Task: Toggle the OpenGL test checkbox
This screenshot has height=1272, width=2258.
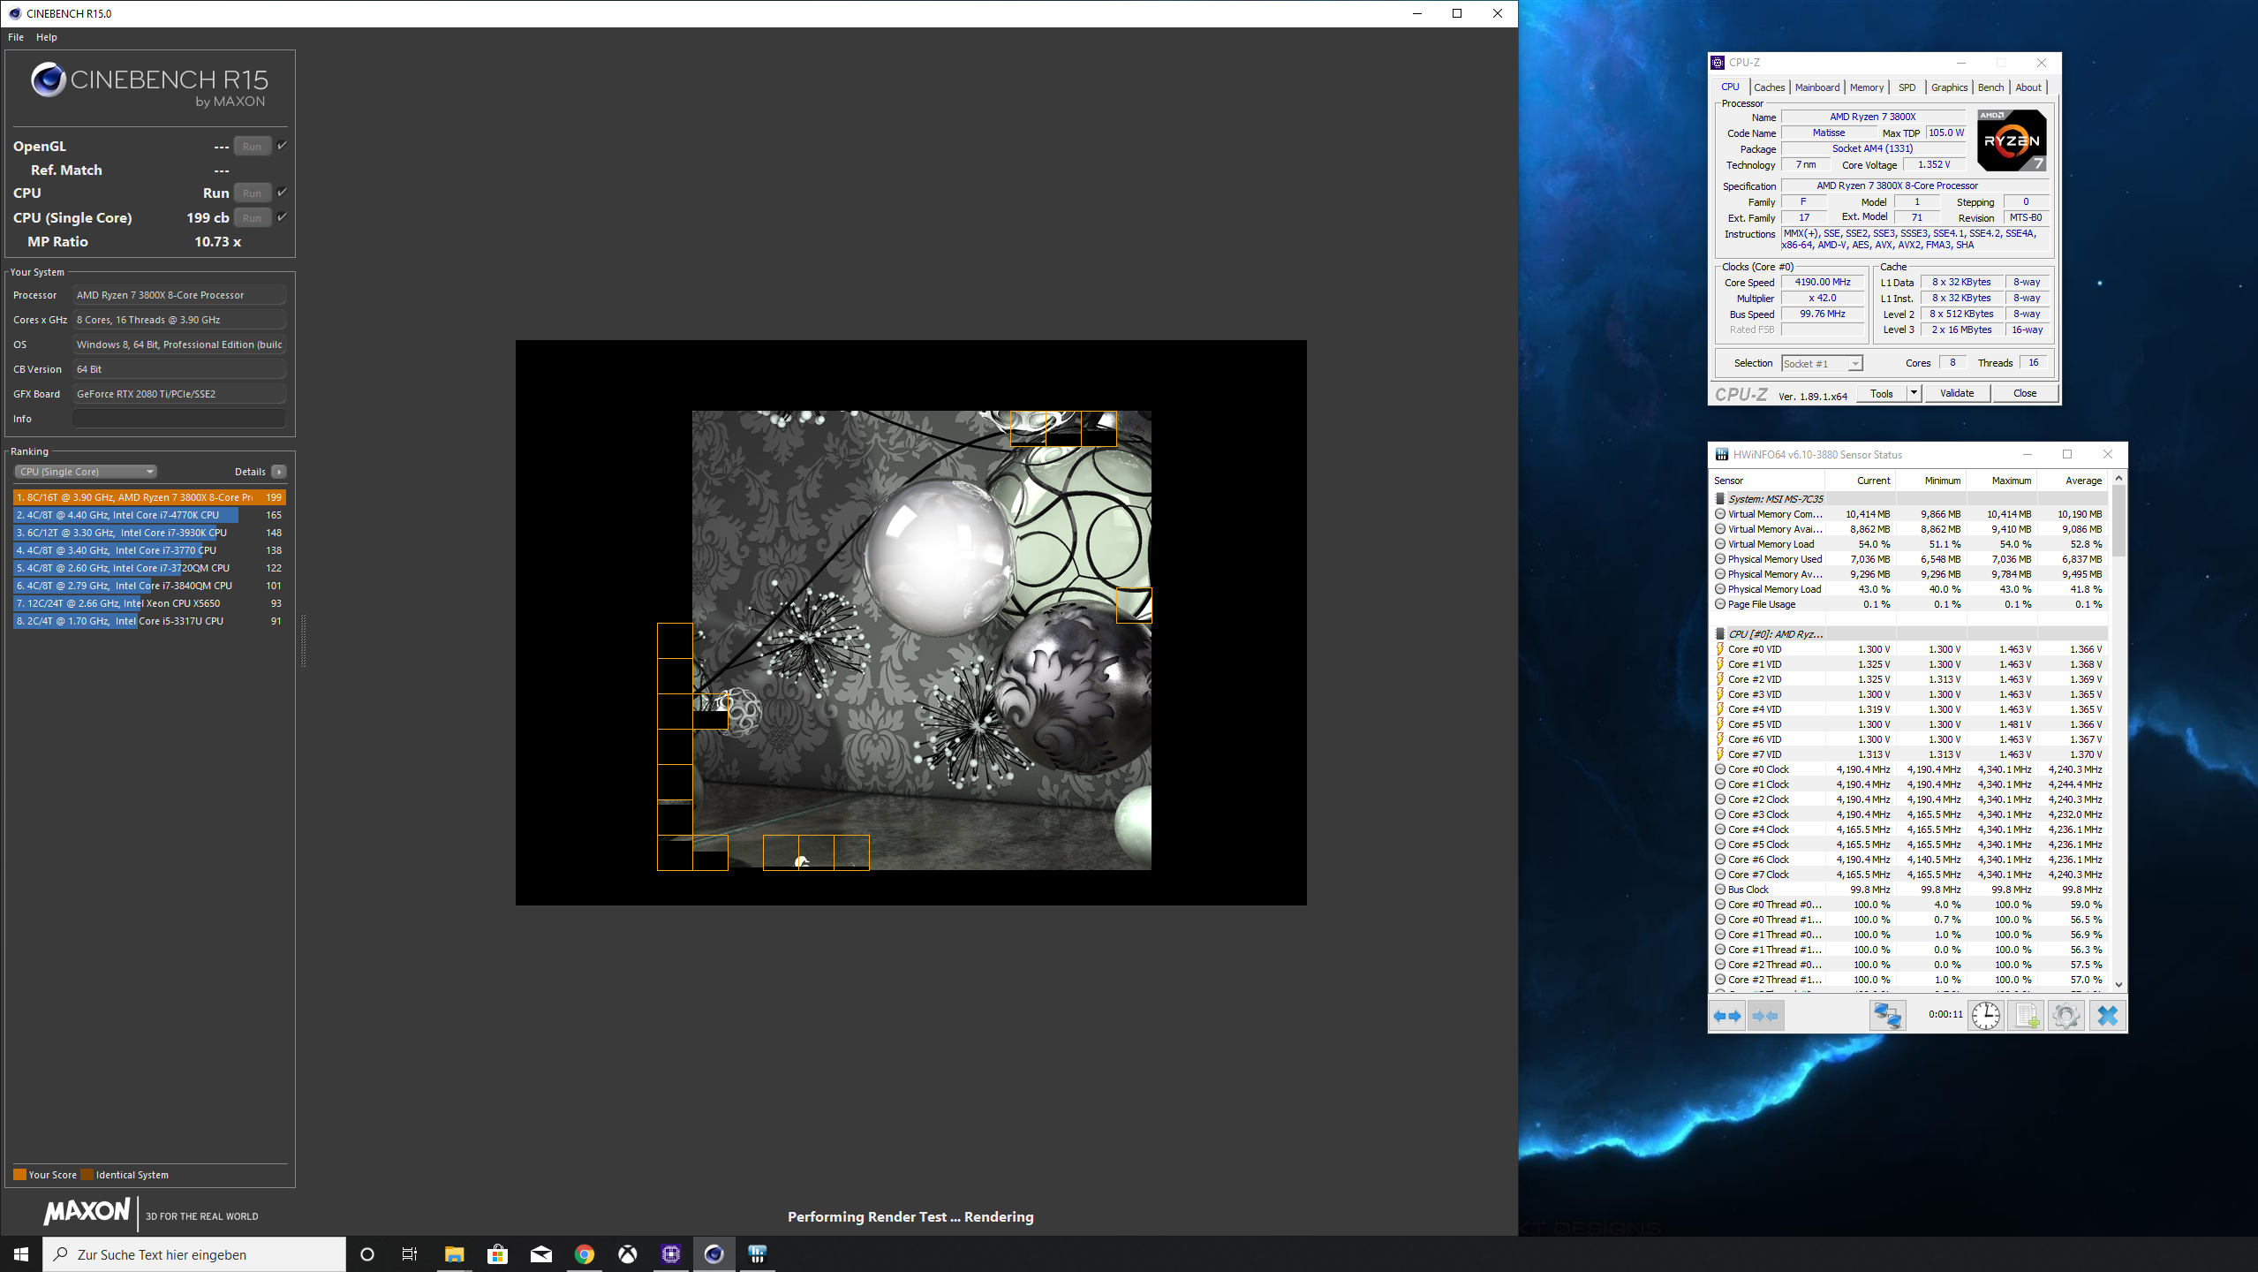Action: pos(282,146)
